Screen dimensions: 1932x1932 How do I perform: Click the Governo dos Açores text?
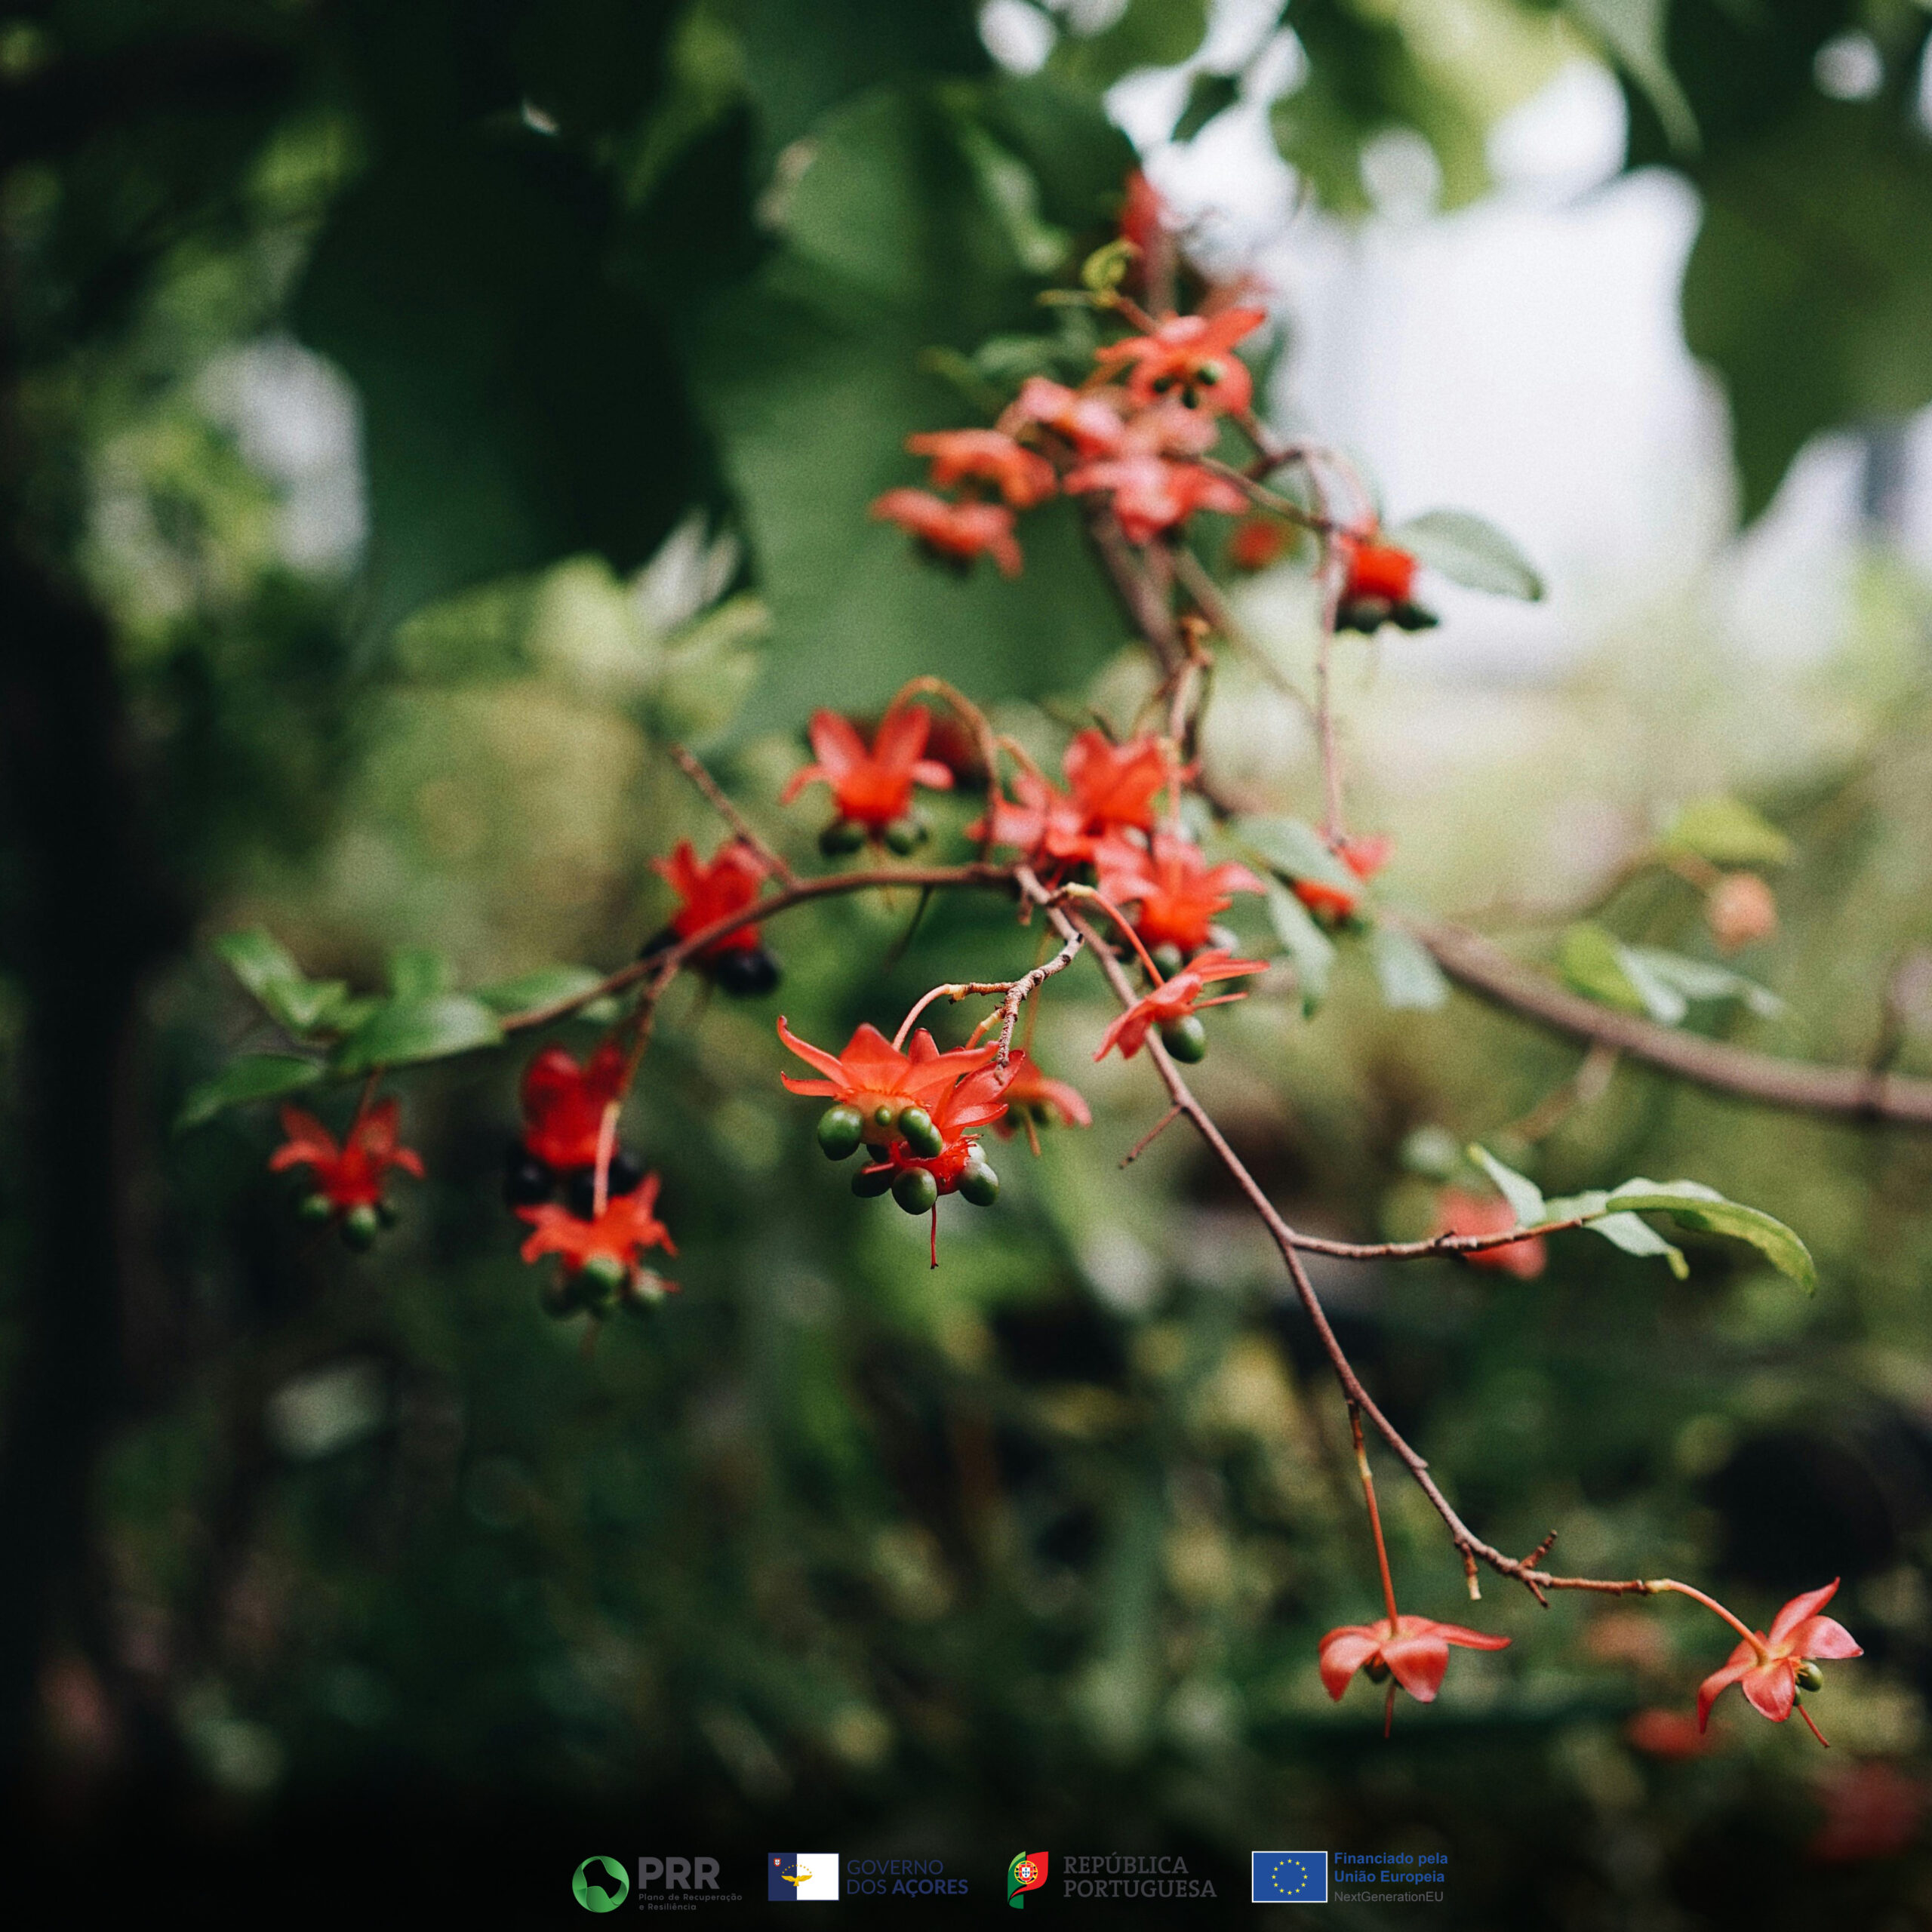pos(907,1877)
